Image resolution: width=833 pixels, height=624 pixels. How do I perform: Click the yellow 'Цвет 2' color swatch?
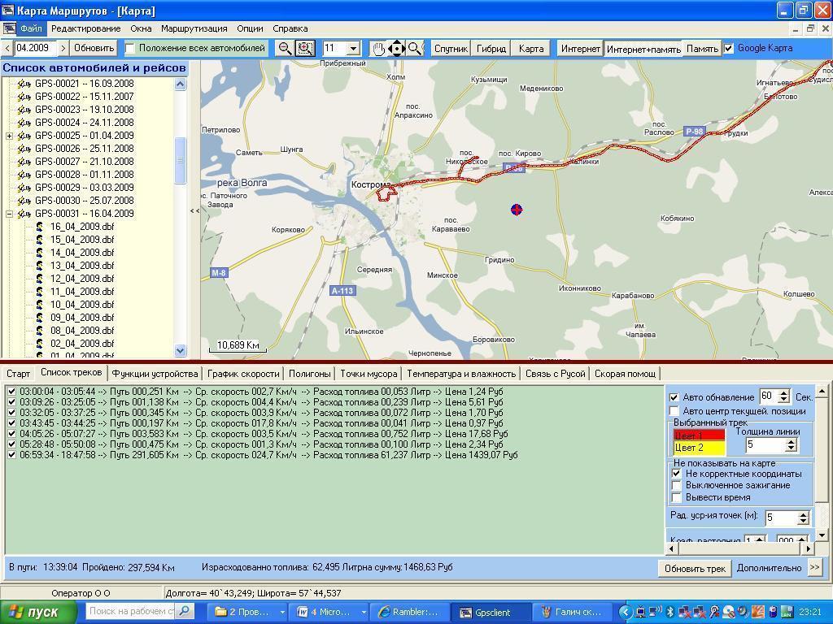699,448
